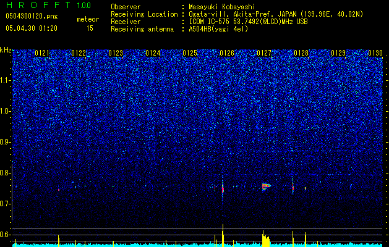The width and height of the screenshot is (389, 247).
Task: Click the small red echo before 0122
Action: [59, 190]
